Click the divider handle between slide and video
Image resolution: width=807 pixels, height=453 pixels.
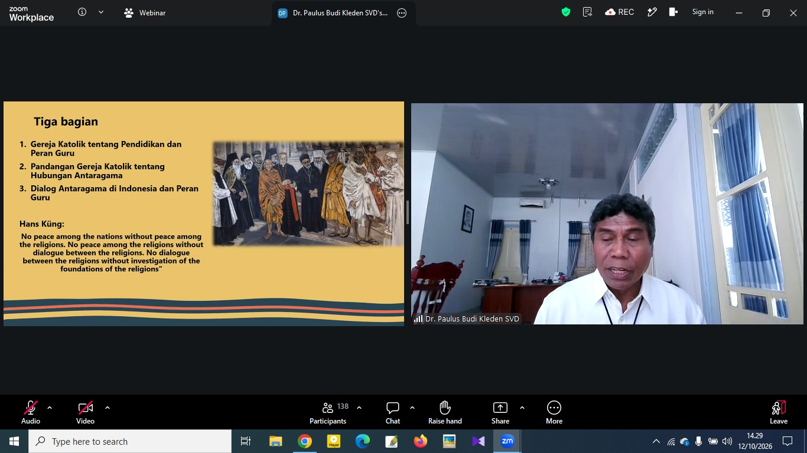coord(407,213)
